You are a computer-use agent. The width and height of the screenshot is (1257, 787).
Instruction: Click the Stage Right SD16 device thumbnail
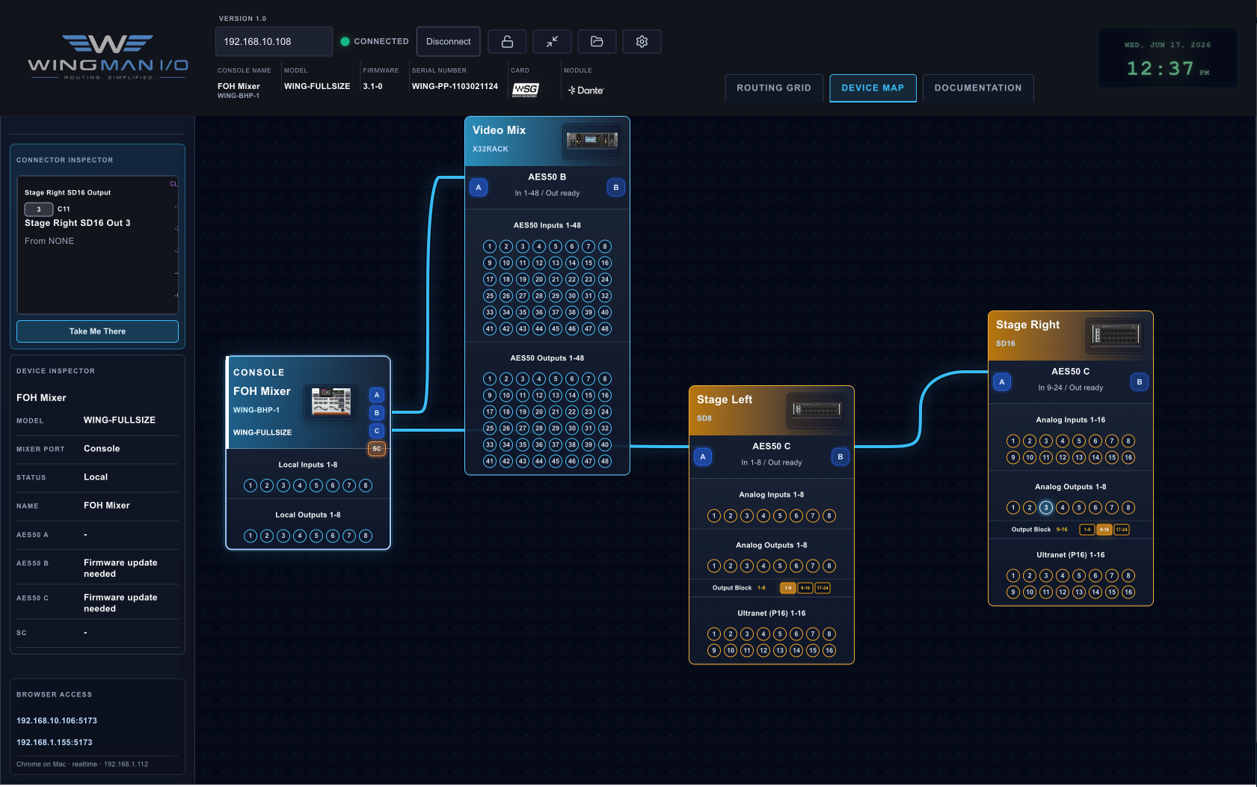click(1116, 335)
